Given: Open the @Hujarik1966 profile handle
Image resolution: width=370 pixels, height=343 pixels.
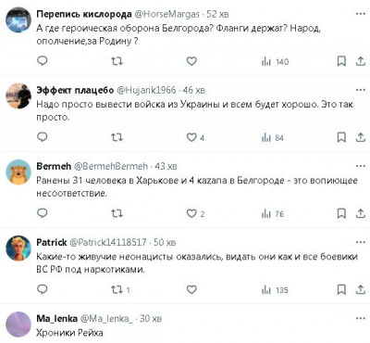Looking at the screenshot, I should click(146, 90).
